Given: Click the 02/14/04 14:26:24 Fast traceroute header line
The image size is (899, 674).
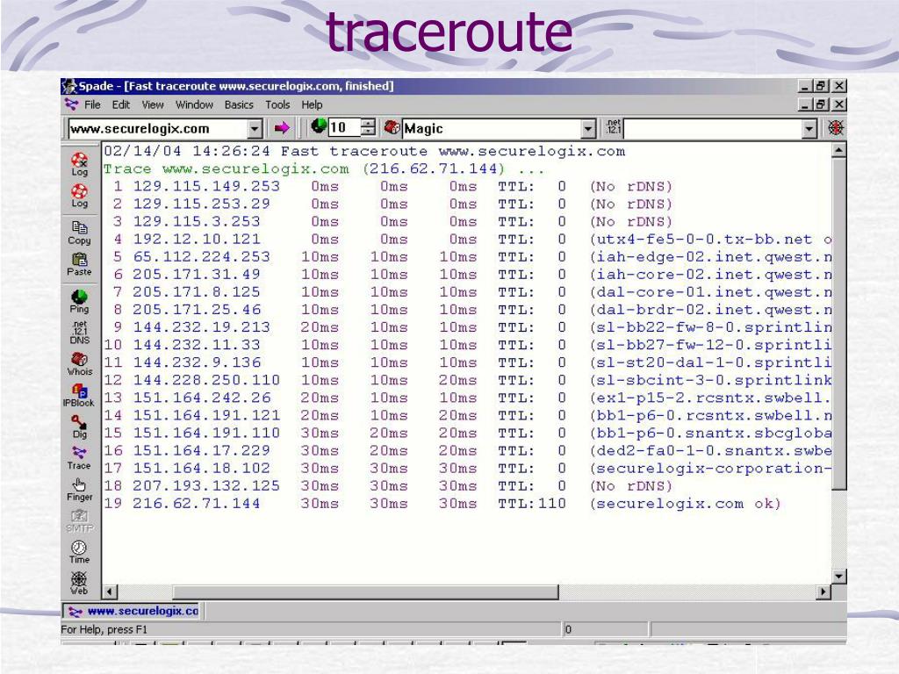Looking at the screenshot, I should (364, 151).
